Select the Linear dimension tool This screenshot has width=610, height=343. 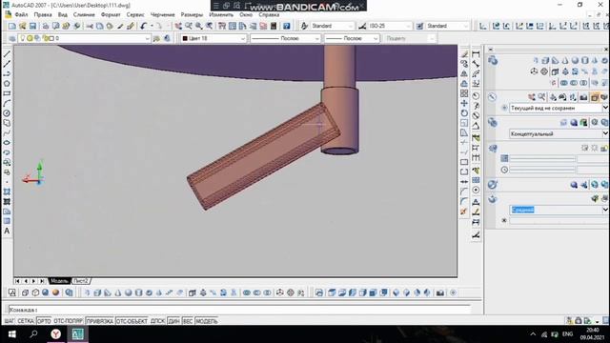click(476, 53)
